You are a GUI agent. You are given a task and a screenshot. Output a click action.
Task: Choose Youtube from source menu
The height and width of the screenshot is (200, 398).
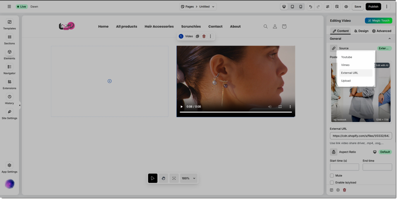pos(346,57)
